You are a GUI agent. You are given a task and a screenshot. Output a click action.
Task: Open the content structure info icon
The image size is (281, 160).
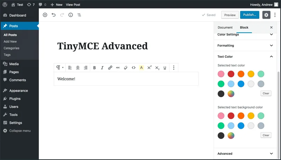point(71,15)
